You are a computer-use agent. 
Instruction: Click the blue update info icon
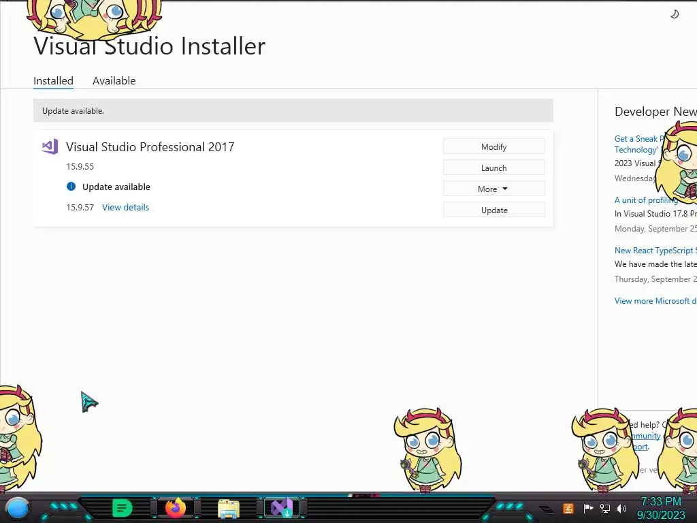(71, 187)
